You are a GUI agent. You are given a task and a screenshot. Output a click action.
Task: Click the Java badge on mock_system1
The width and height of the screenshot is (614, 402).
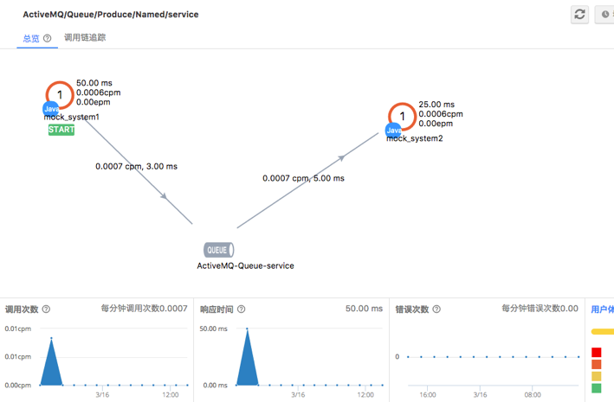[51, 109]
